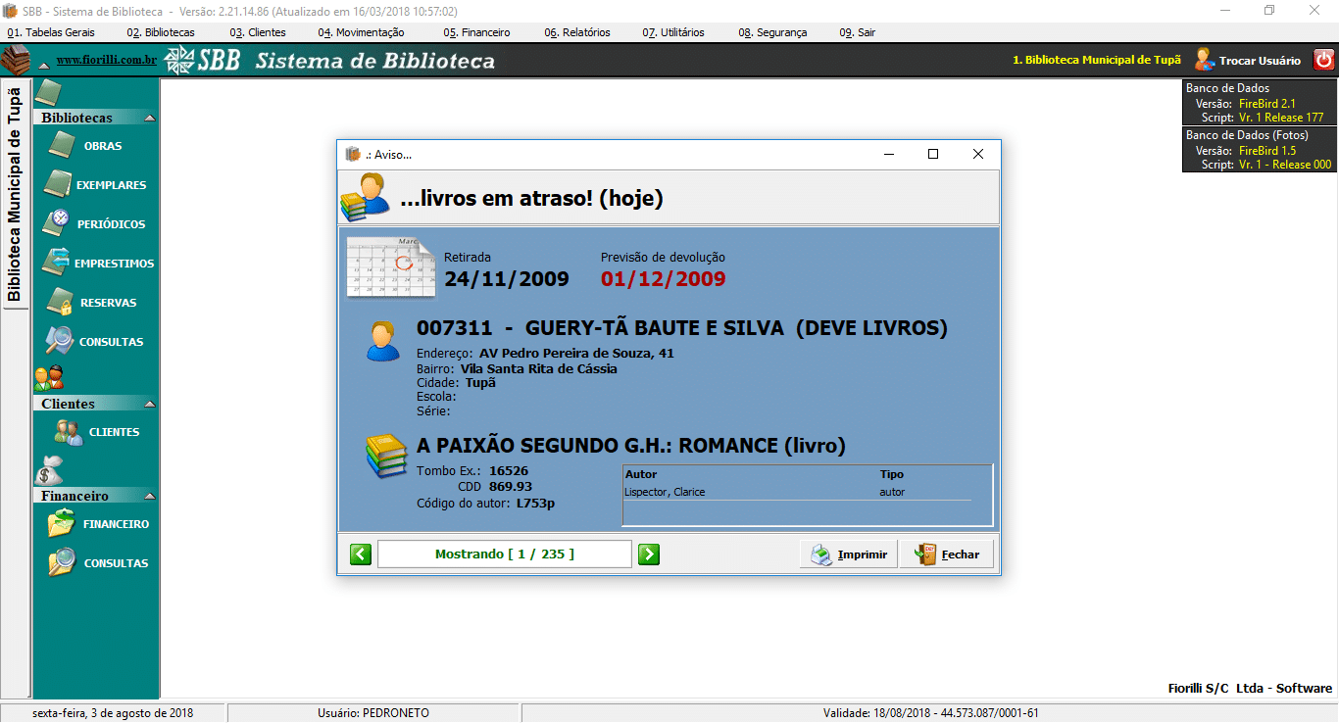This screenshot has height=723, width=1339.
Task: Click the Imprimir button
Action: tap(849, 554)
